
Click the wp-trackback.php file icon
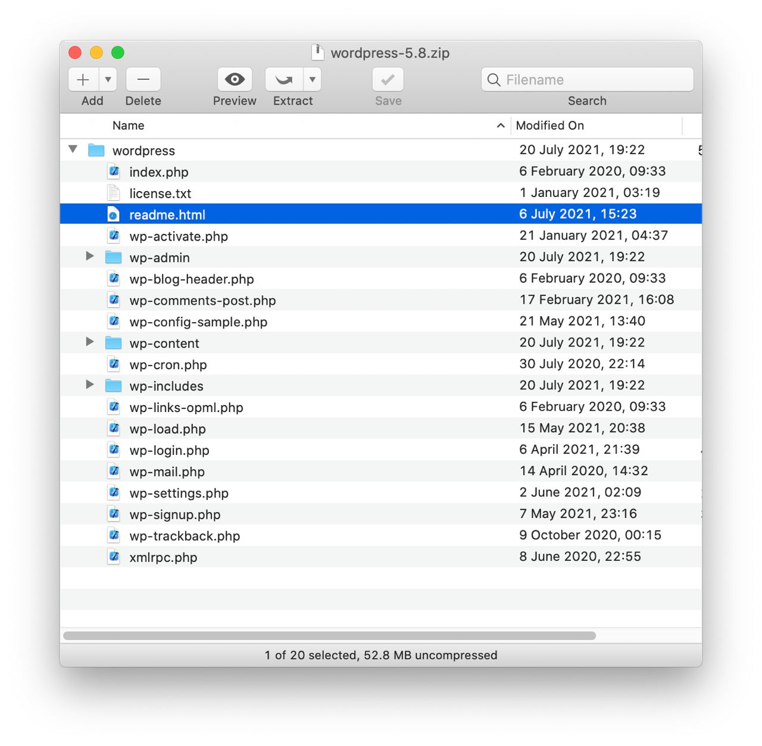[113, 536]
